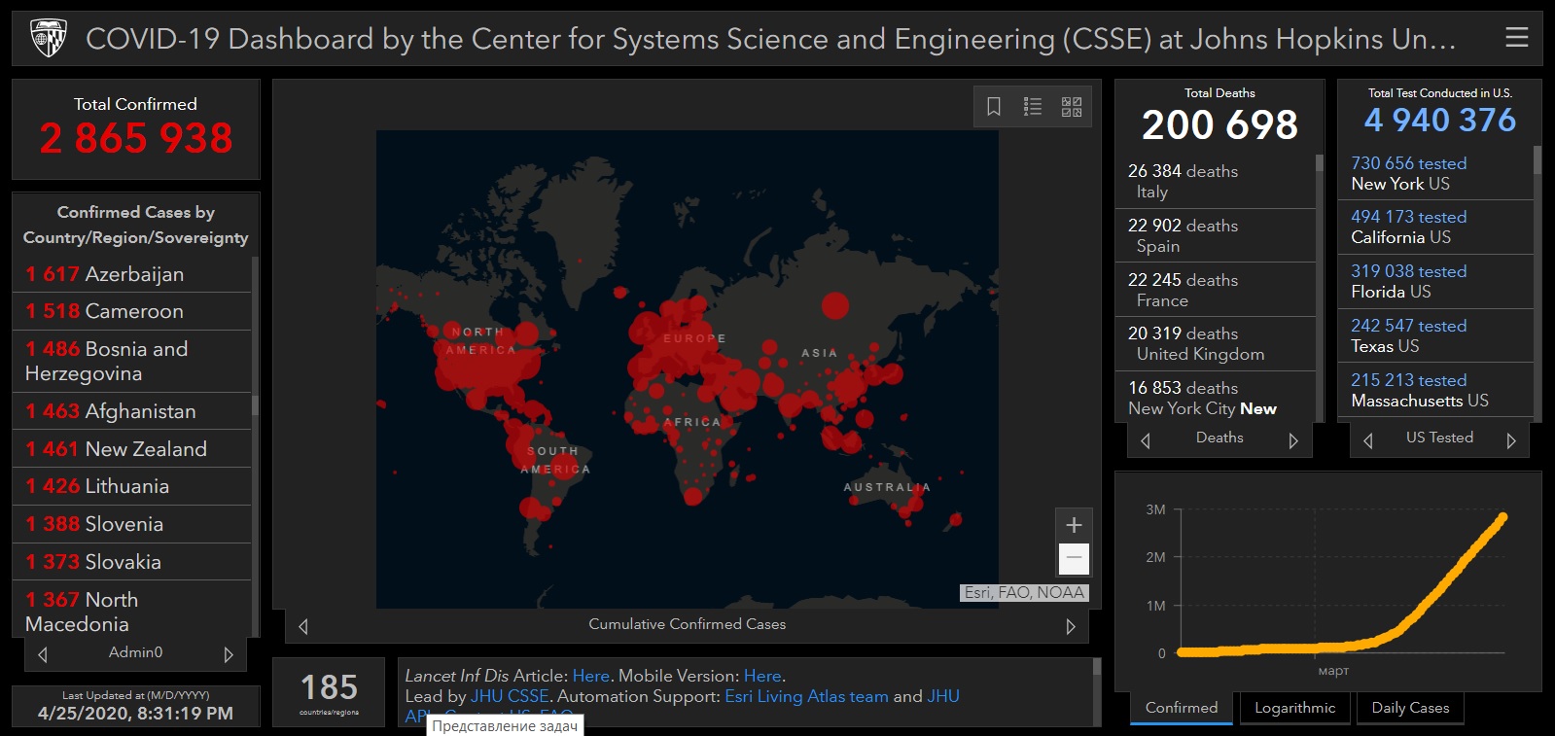1555x736 pixels.
Task: Go to next list with Admin0 right arrow
Action: coord(229,654)
